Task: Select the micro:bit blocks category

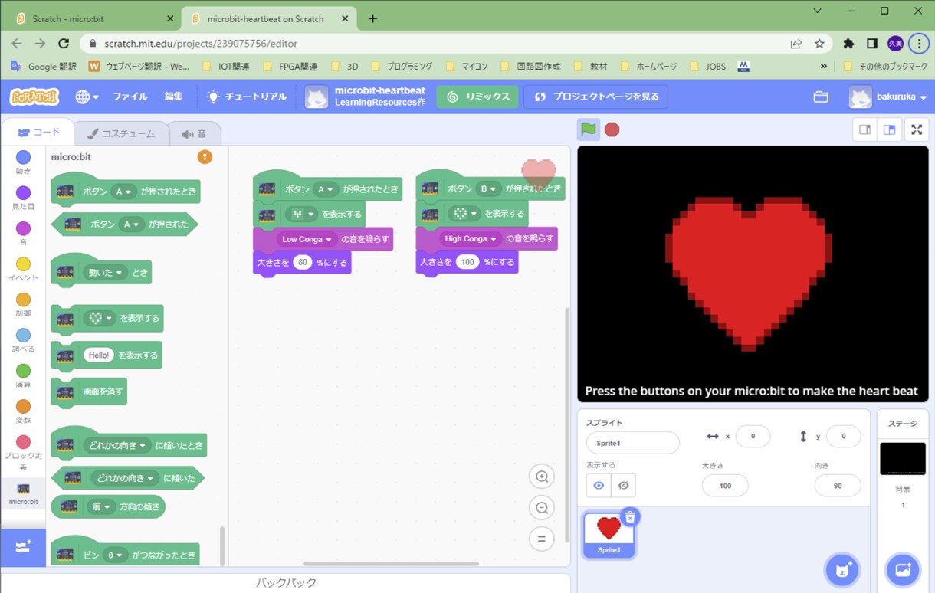Action: (x=23, y=493)
